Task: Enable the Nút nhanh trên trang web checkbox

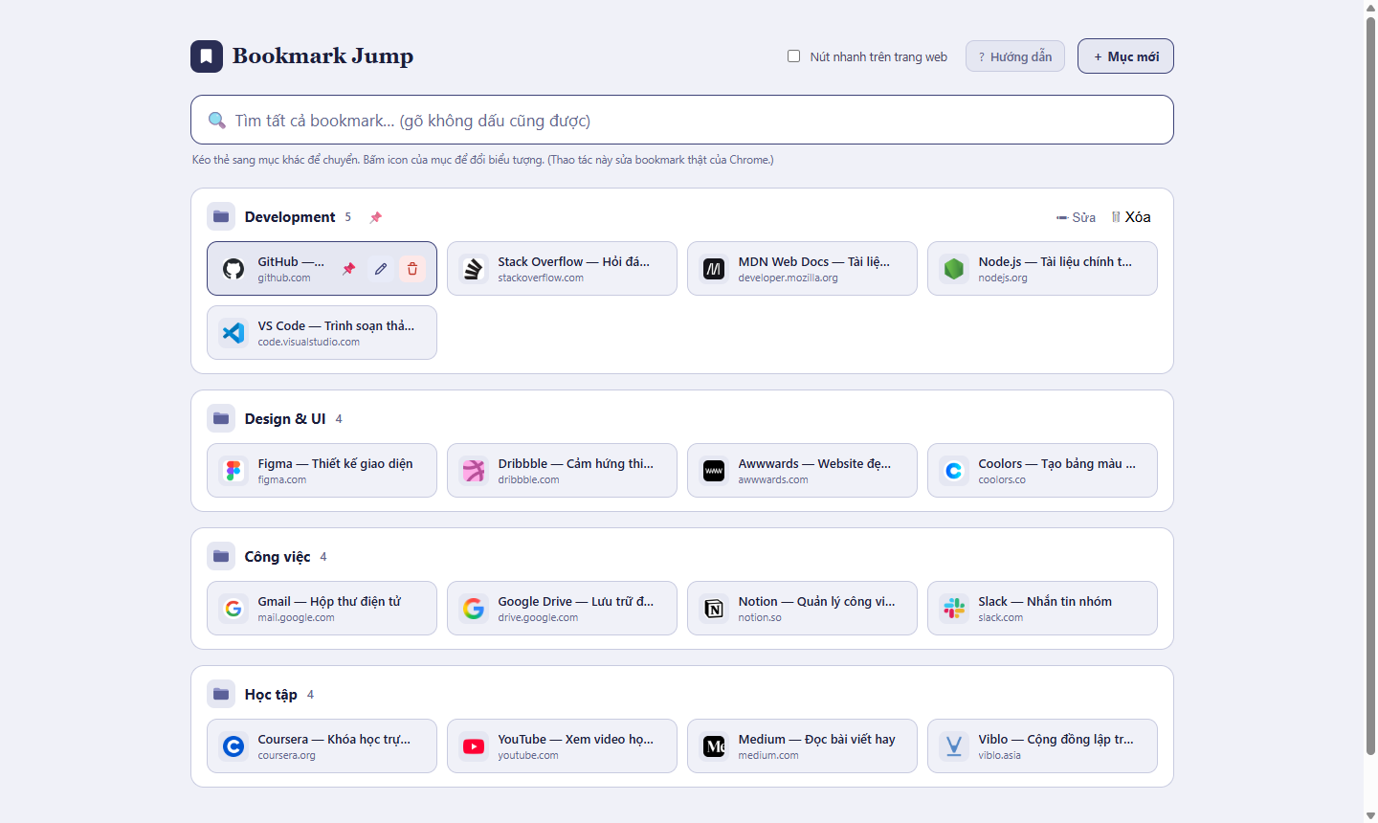Action: [x=793, y=56]
